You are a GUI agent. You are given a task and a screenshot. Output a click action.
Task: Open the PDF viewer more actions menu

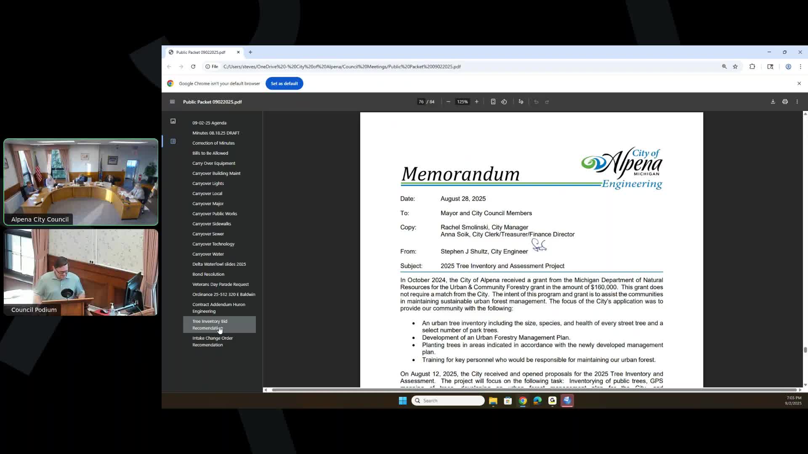(x=797, y=102)
